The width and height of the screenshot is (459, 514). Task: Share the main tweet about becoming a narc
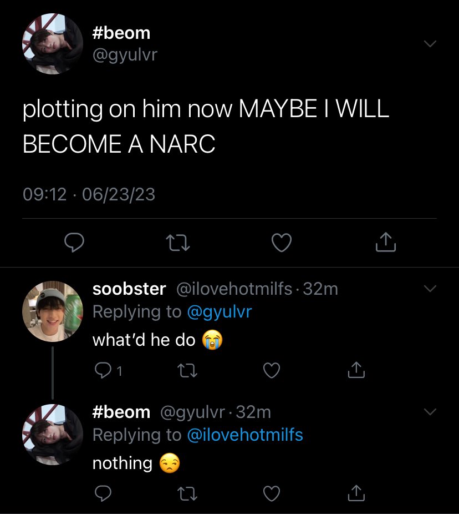point(385,242)
